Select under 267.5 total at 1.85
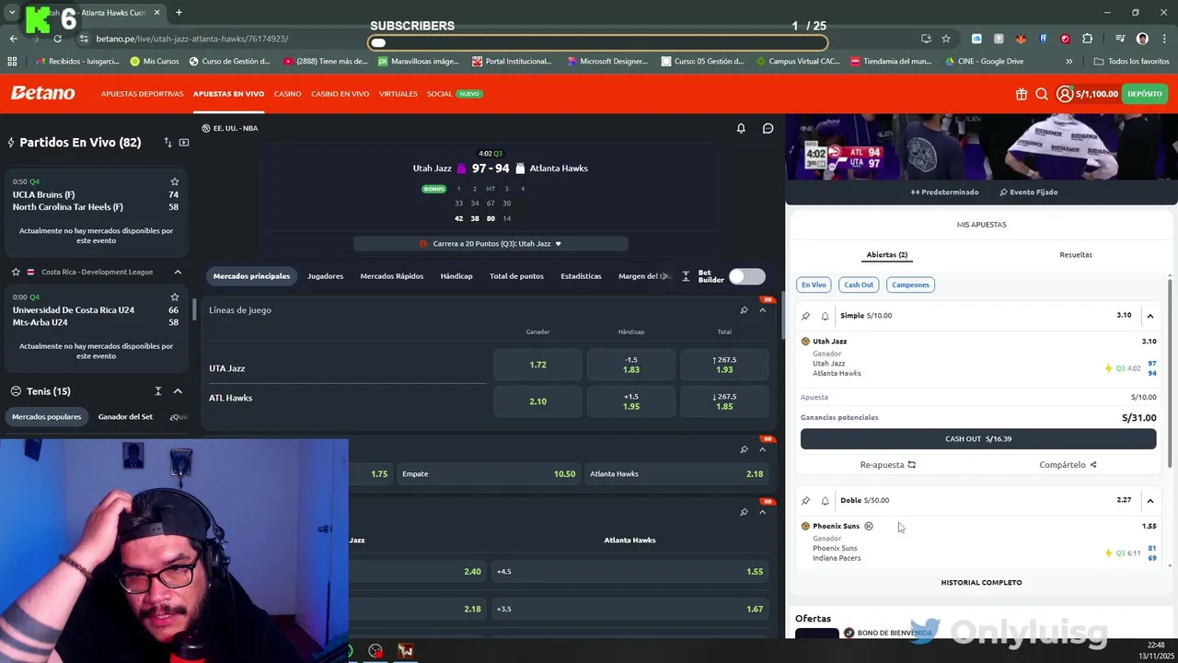Image resolution: width=1178 pixels, height=663 pixels. [724, 401]
